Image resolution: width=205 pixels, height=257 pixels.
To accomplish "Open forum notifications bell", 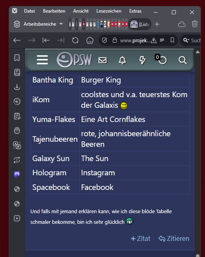I will (x=122, y=60).
